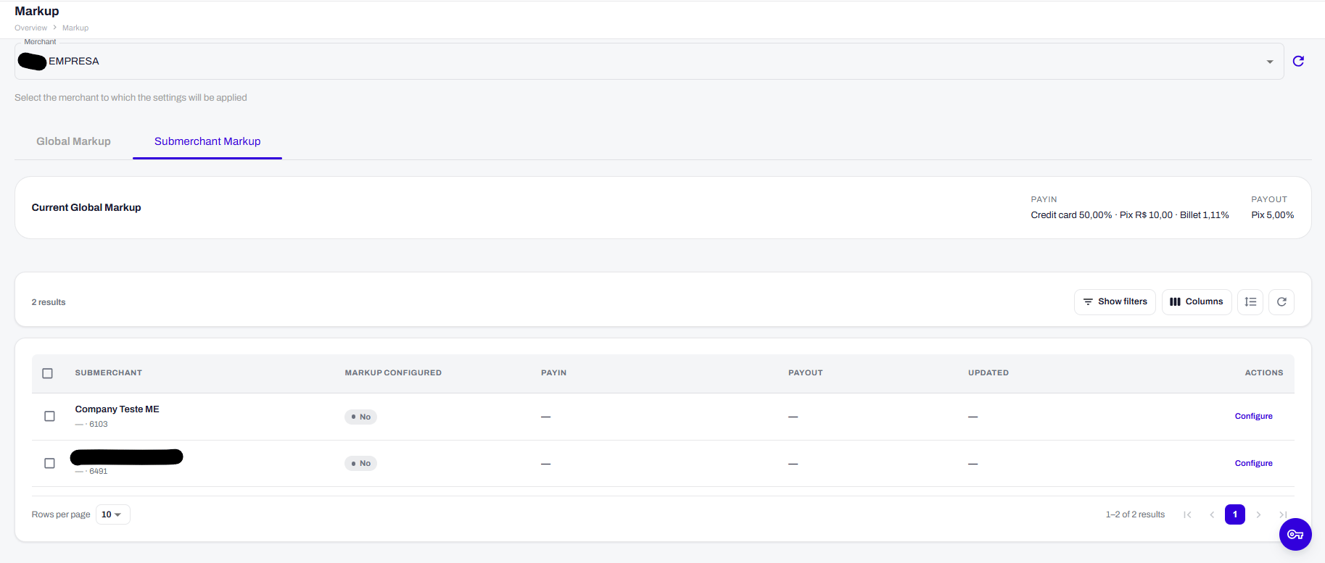The height and width of the screenshot is (563, 1325).
Task: Click the Merchant EMPRESA select field
Action: click(x=649, y=62)
